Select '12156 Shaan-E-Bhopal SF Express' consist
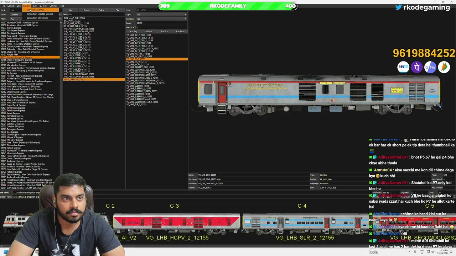This screenshot has width=456, height=256. click(17, 60)
